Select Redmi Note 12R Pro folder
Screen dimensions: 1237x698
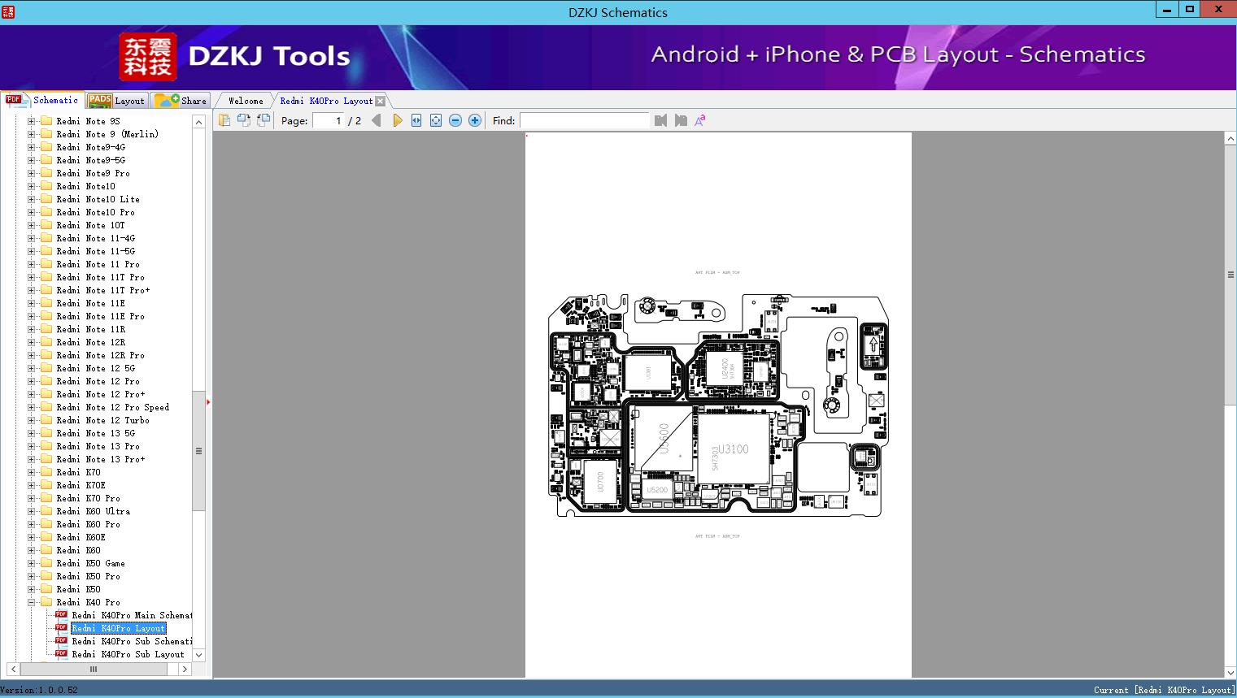101,355
